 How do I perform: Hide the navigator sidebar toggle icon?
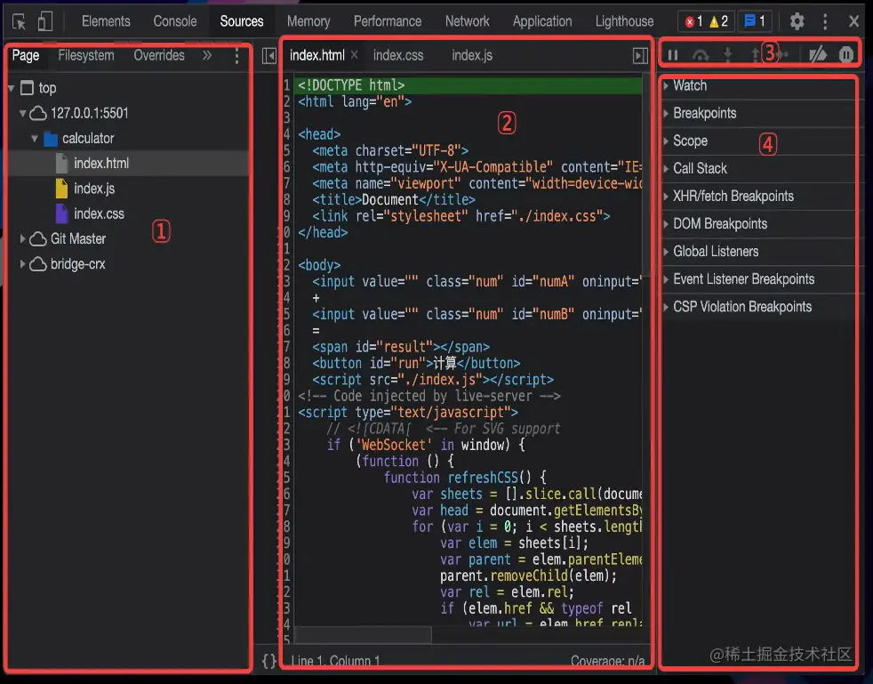coord(268,56)
